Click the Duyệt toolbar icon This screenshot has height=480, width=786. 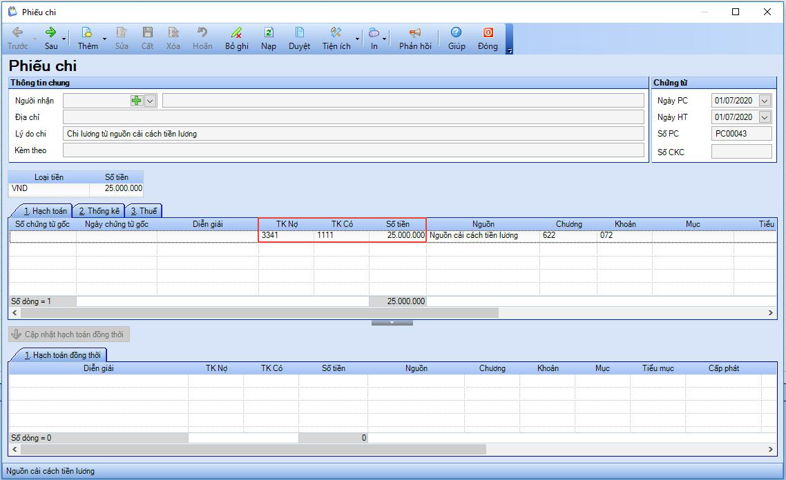(299, 32)
